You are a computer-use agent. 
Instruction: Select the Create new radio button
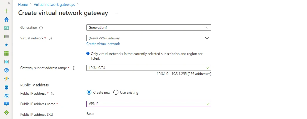pyautogui.click(x=89, y=92)
